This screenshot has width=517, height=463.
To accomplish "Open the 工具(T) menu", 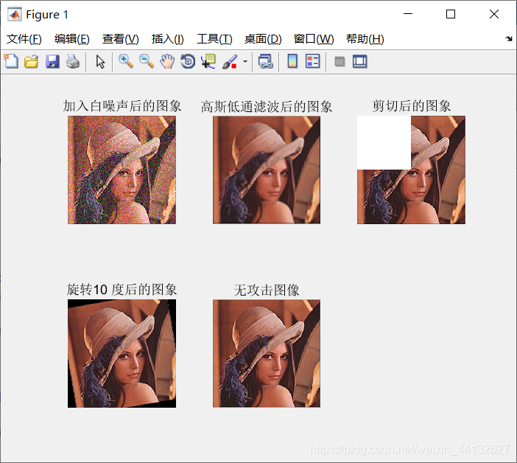I will 214,39.
